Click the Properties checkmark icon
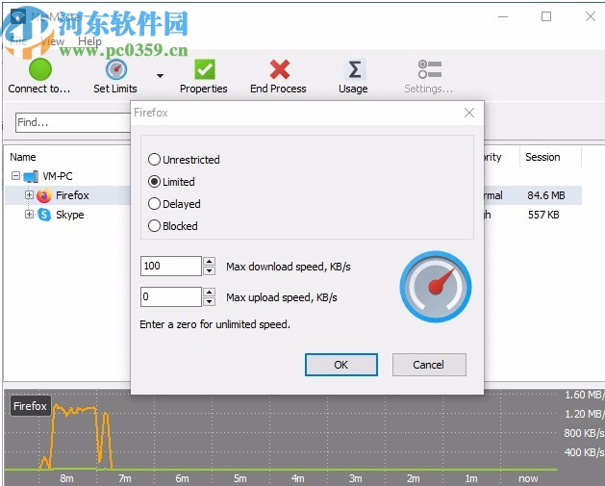 coord(205,69)
